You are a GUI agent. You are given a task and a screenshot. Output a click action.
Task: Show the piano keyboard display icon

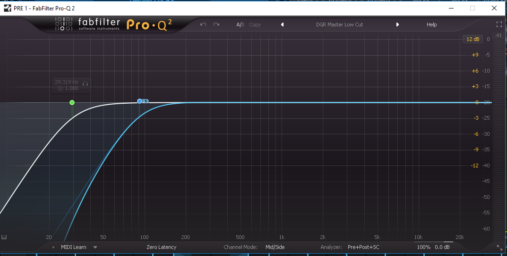[4, 237]
